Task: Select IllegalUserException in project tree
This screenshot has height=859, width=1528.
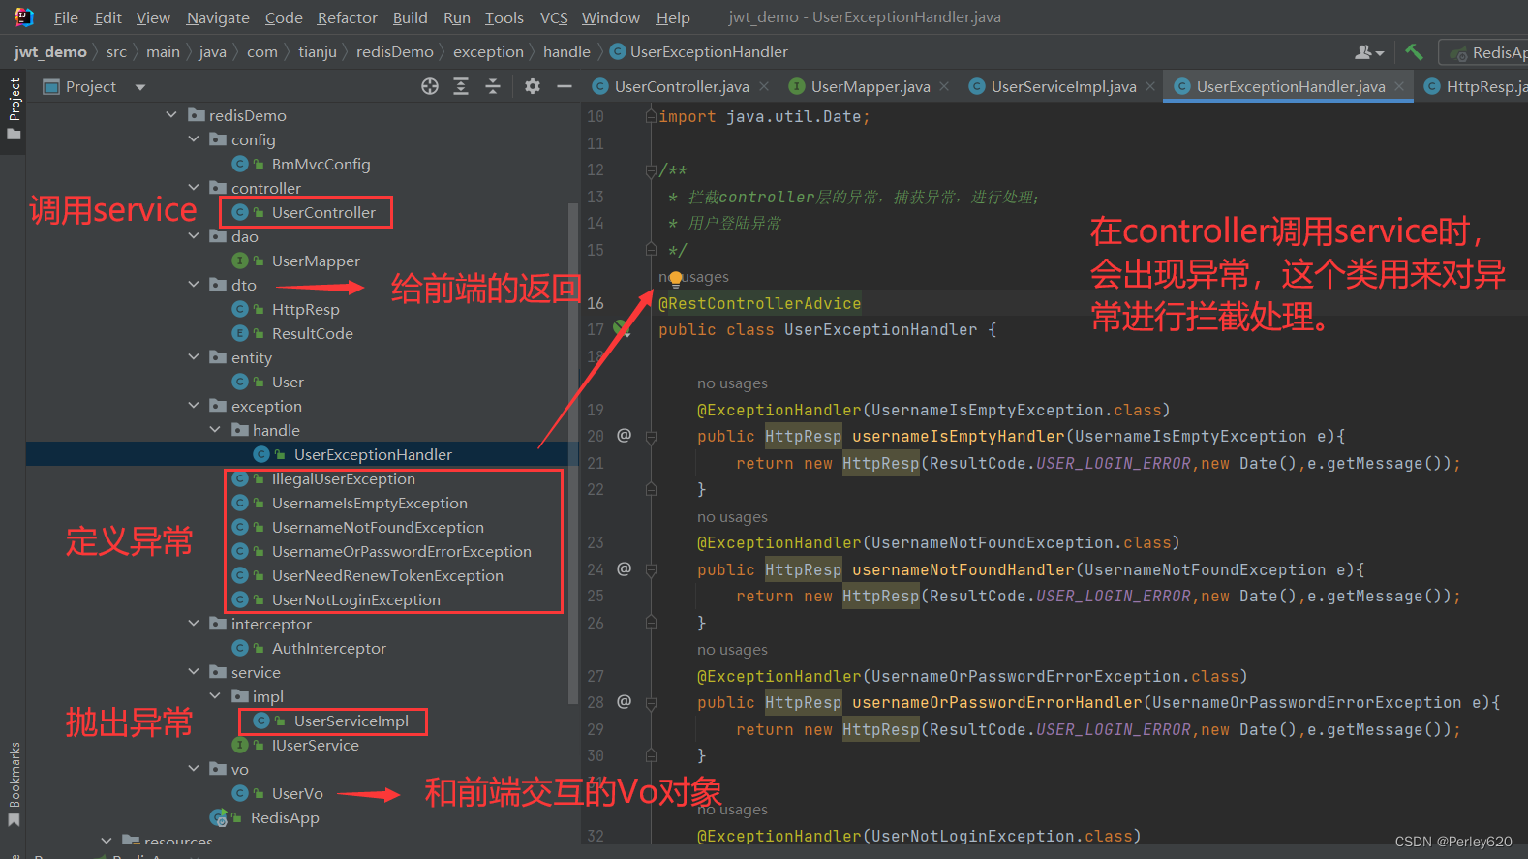Action: [x=343, y=478]
